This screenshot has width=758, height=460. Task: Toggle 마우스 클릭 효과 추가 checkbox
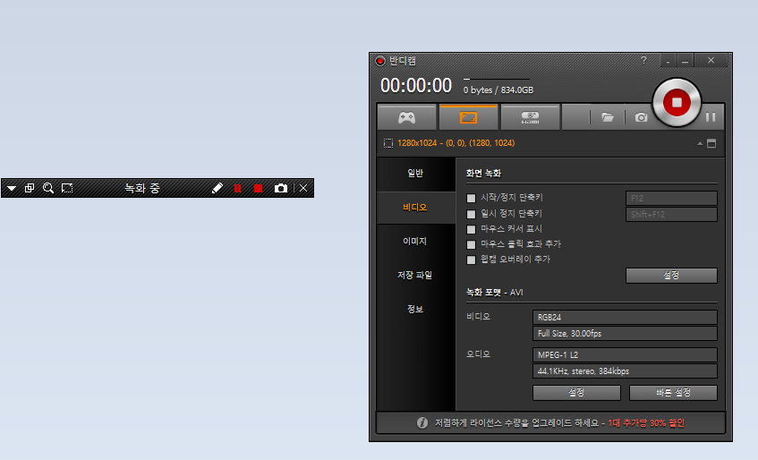[471, 244]
